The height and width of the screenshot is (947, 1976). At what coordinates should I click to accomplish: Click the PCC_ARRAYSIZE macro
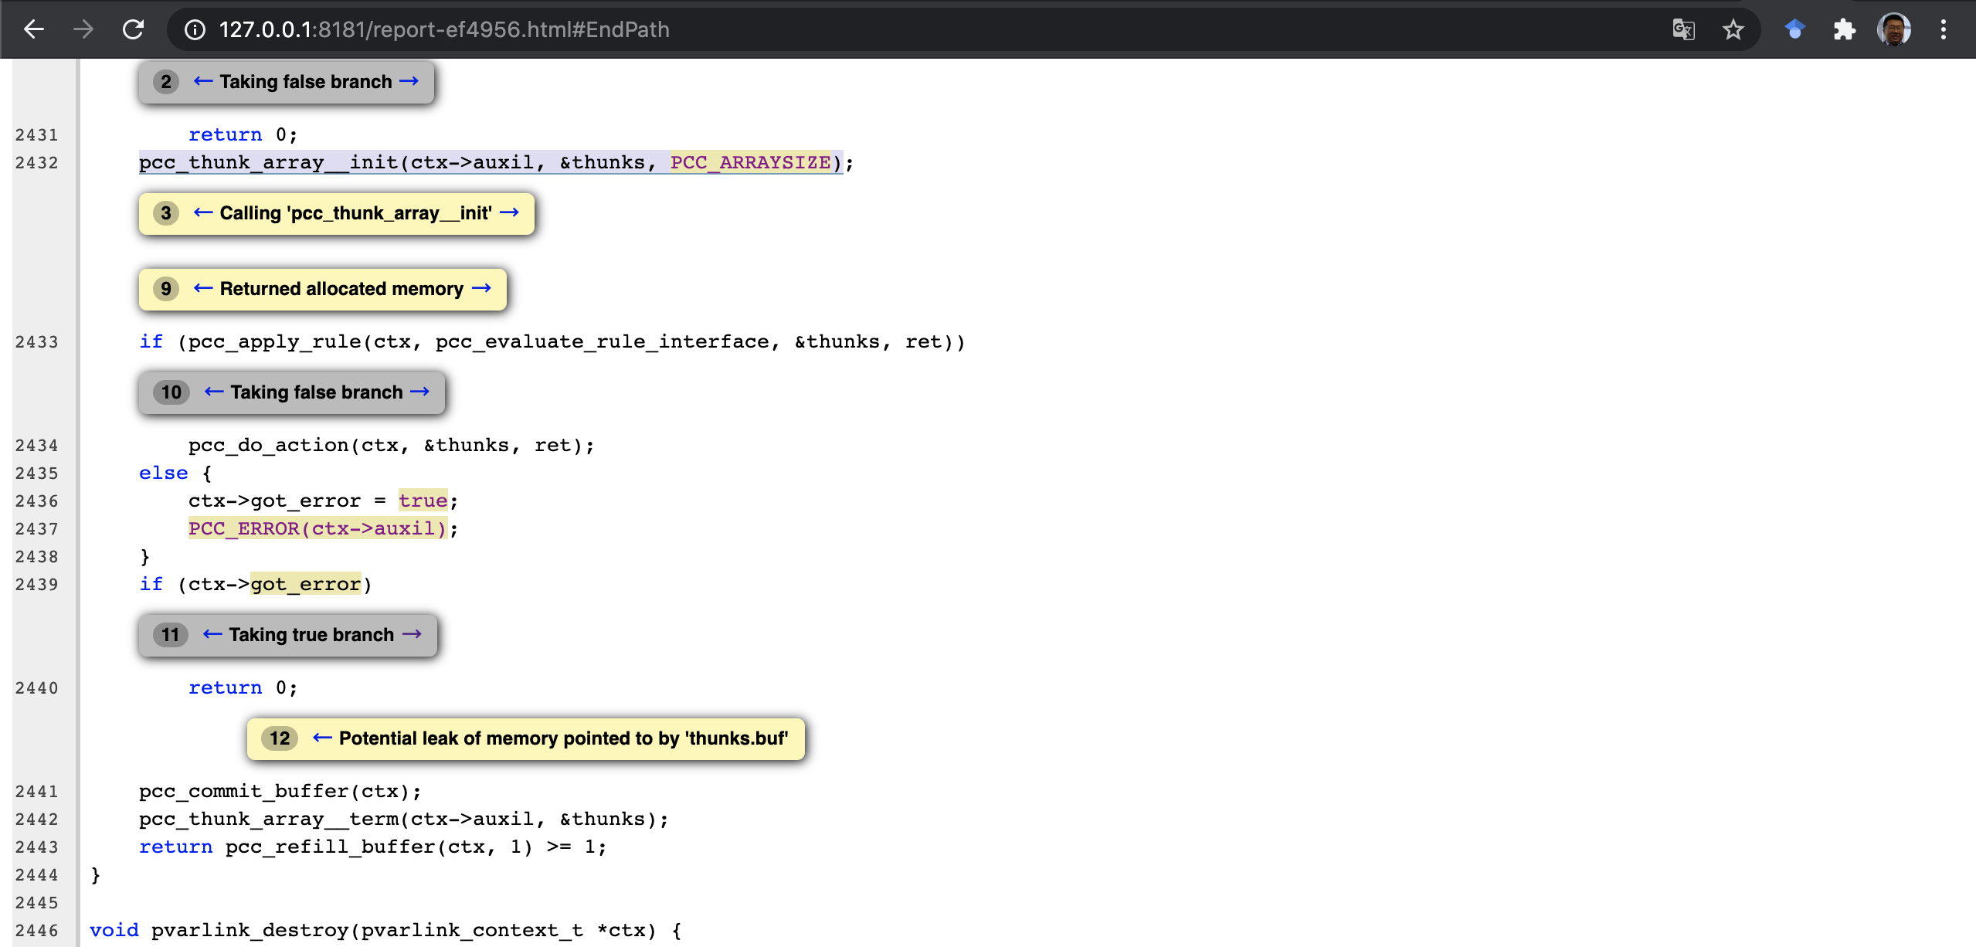pos(750,162)
